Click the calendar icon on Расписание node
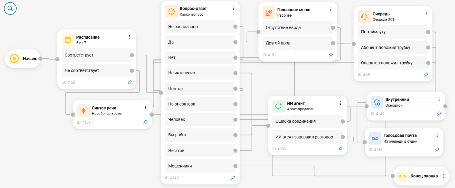This screenshot has width=455, height=188. tap(68, 40)
